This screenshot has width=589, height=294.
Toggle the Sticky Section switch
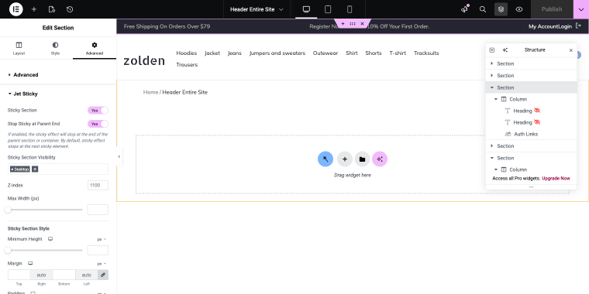(98, 110)
